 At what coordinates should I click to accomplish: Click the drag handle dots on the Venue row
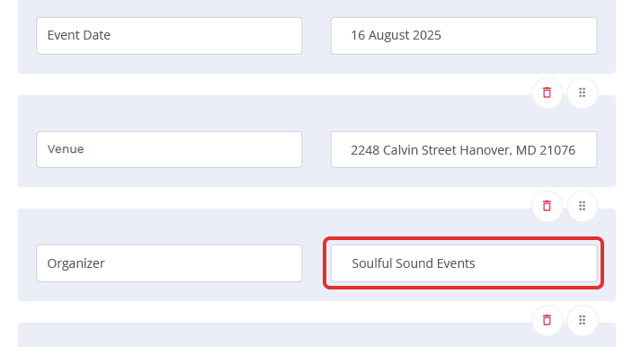point(582,93)
